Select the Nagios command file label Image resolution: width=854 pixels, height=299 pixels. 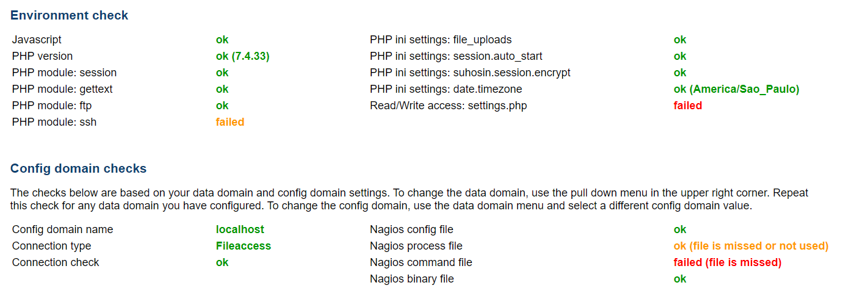pyautogui.click(x=421, y=262)
